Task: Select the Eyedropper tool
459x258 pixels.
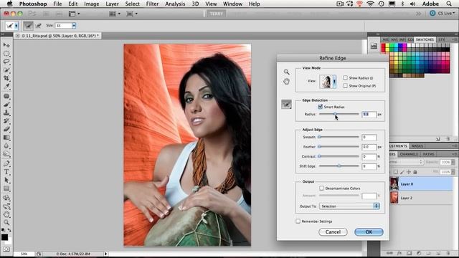Action: (x=6, y=86)
